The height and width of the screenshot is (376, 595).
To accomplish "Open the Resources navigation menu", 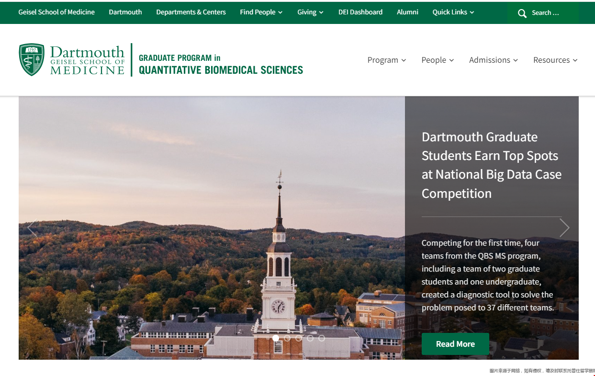I will click(555, 60).
